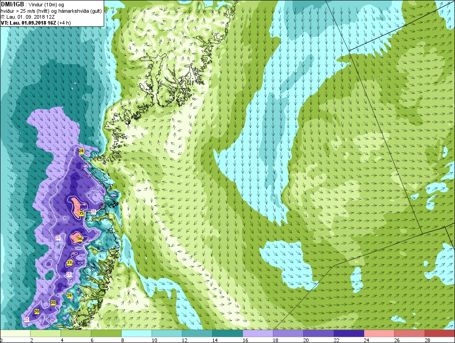Viewport: 455px width, 343px height.
Task: Click the dark teal 14–16 m/s legend swatch
Action: coord(227,333)
